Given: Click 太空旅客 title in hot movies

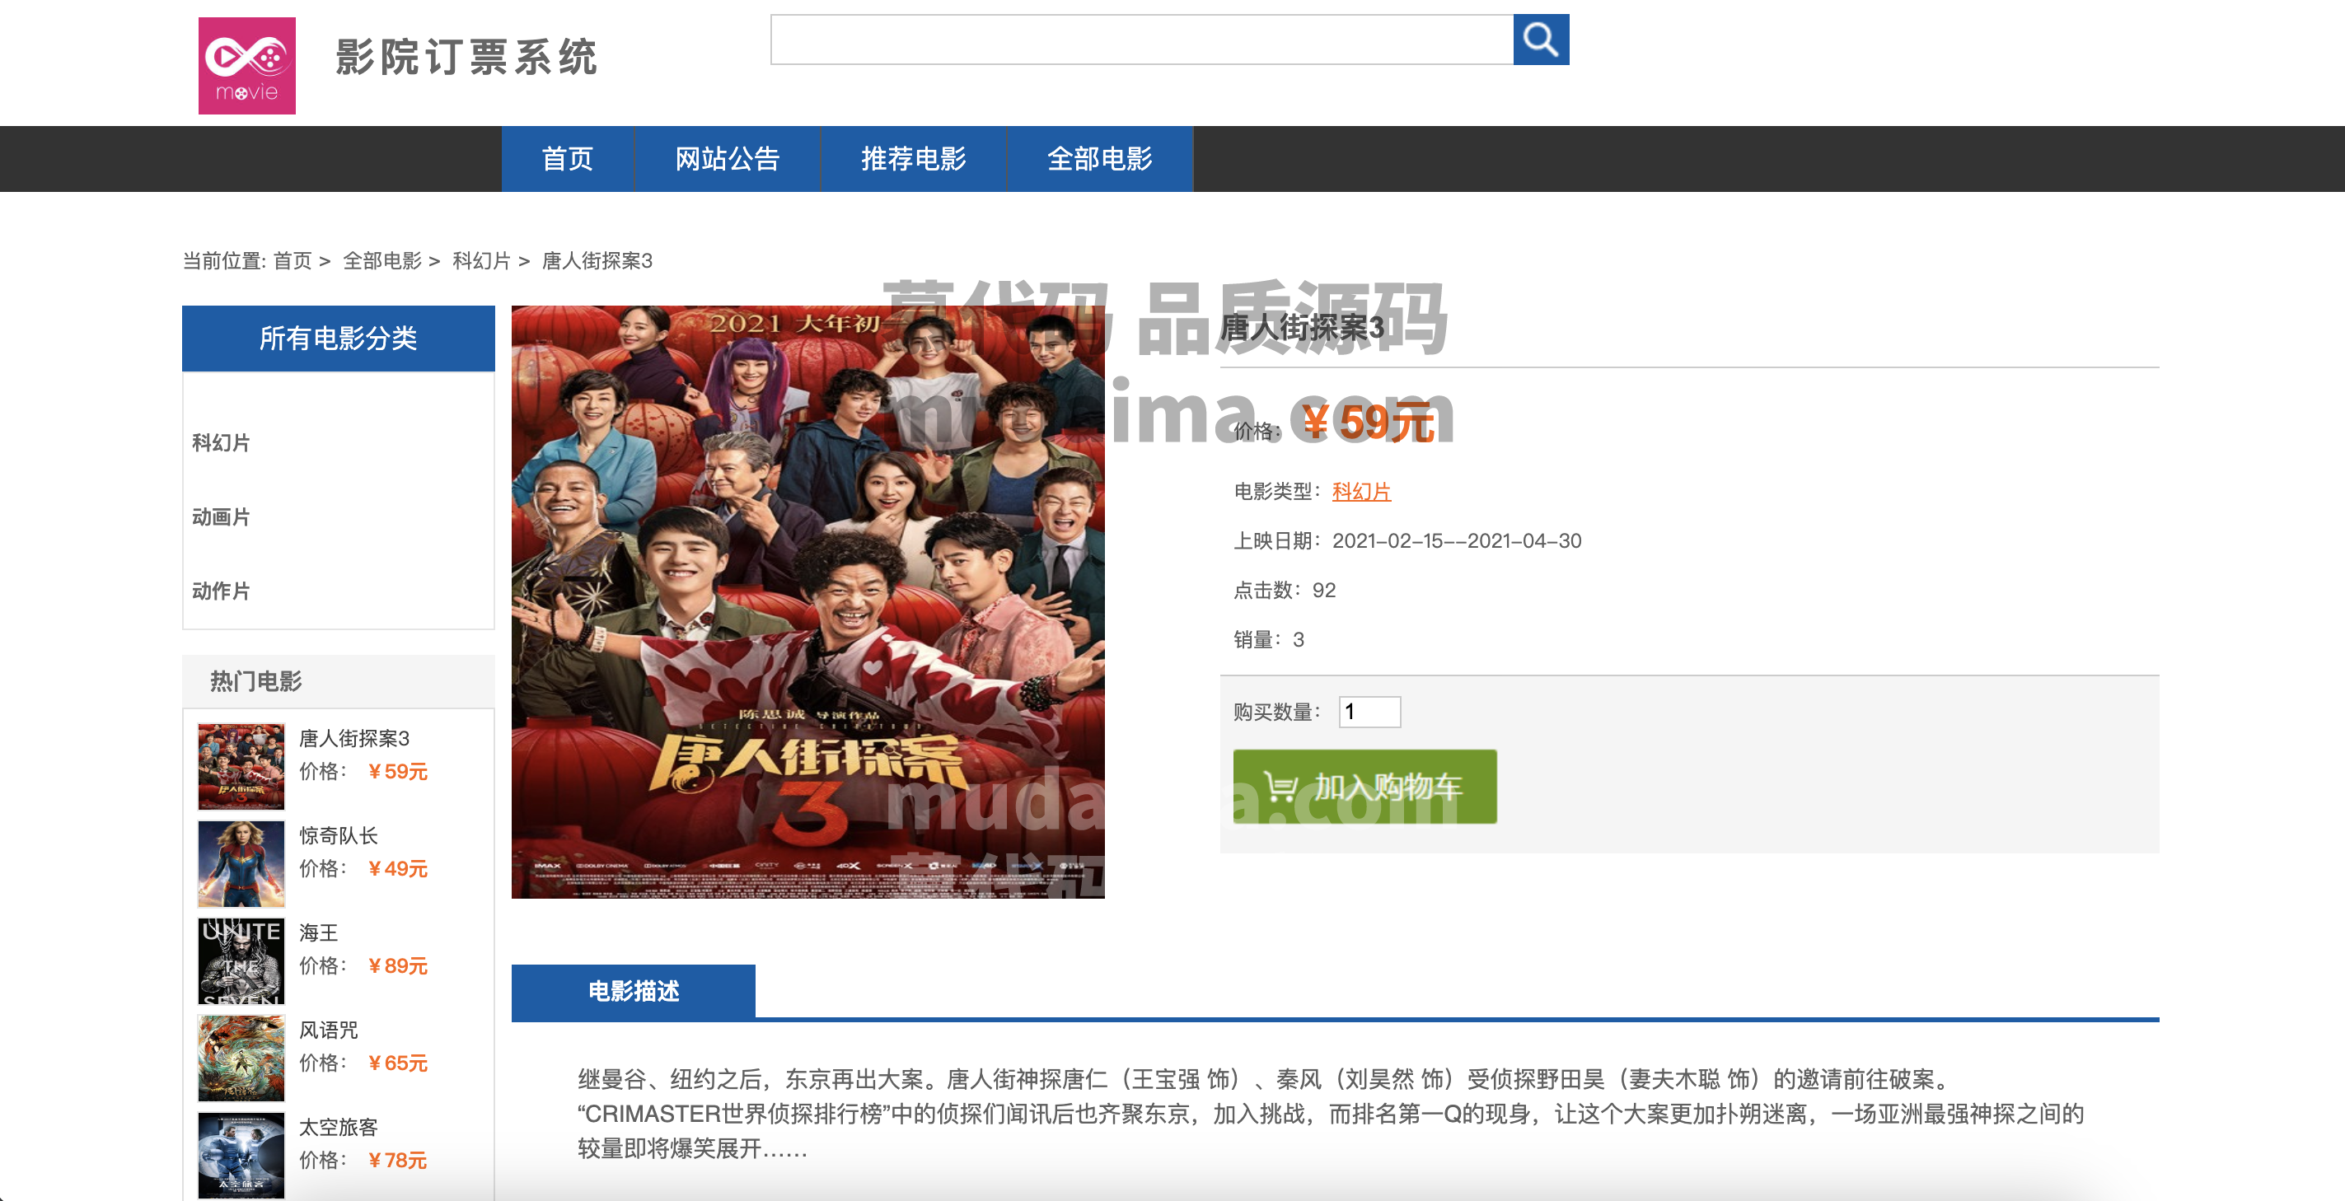Looking at the screenshot, I should pos(339,1126).
